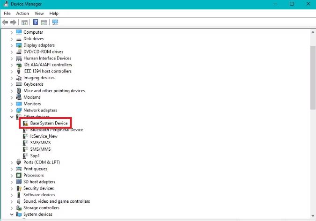The width and height of the screenshot is (316, 221).
Task: Select IcService_New device entry
Action: 44,136
